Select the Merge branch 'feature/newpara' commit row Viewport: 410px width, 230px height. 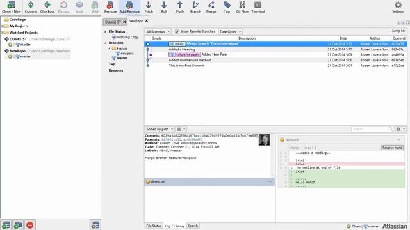[x=275, y=44]
